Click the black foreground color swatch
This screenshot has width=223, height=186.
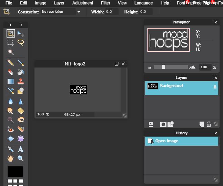tap(16, 171)
